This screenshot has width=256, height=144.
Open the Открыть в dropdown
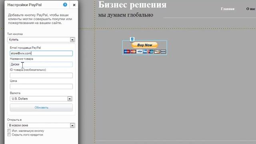point(41,125)
